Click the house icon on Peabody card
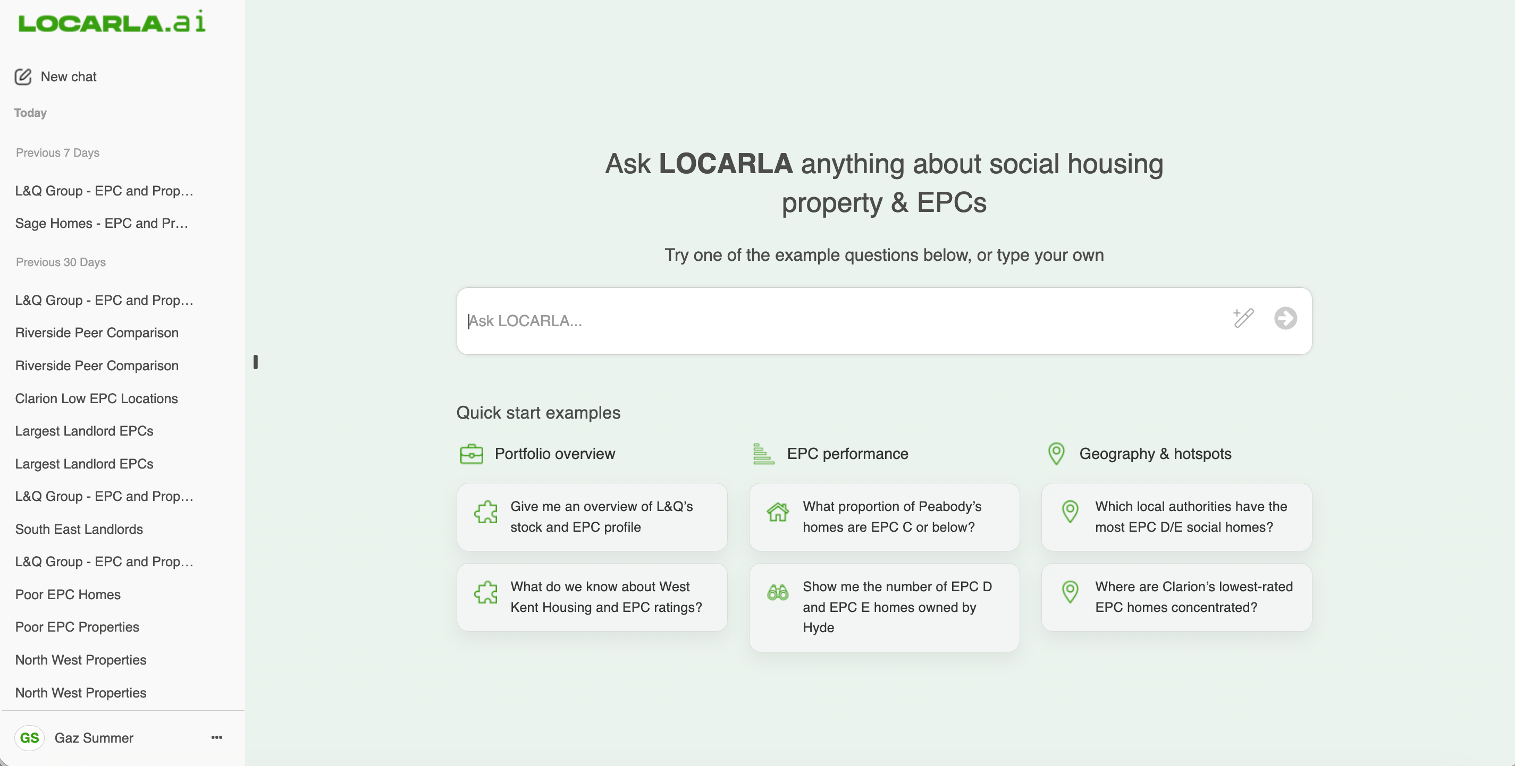The image size is (1515, 766). [x=778, y=512]
